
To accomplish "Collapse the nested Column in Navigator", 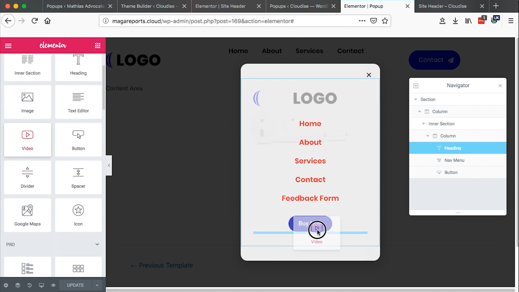I will [x=428, y=136].
